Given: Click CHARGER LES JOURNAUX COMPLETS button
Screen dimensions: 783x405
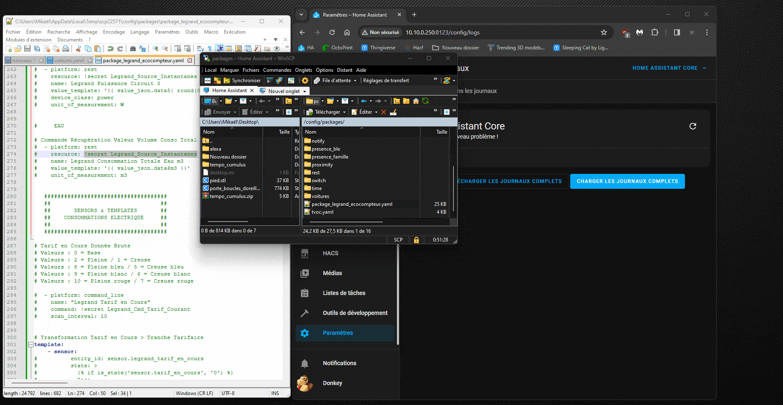Looking at the screenshot, I should pyautogui.click(x=627, y=181).
